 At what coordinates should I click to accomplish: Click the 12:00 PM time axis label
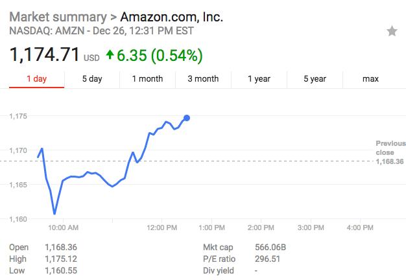tap(161, 227)
